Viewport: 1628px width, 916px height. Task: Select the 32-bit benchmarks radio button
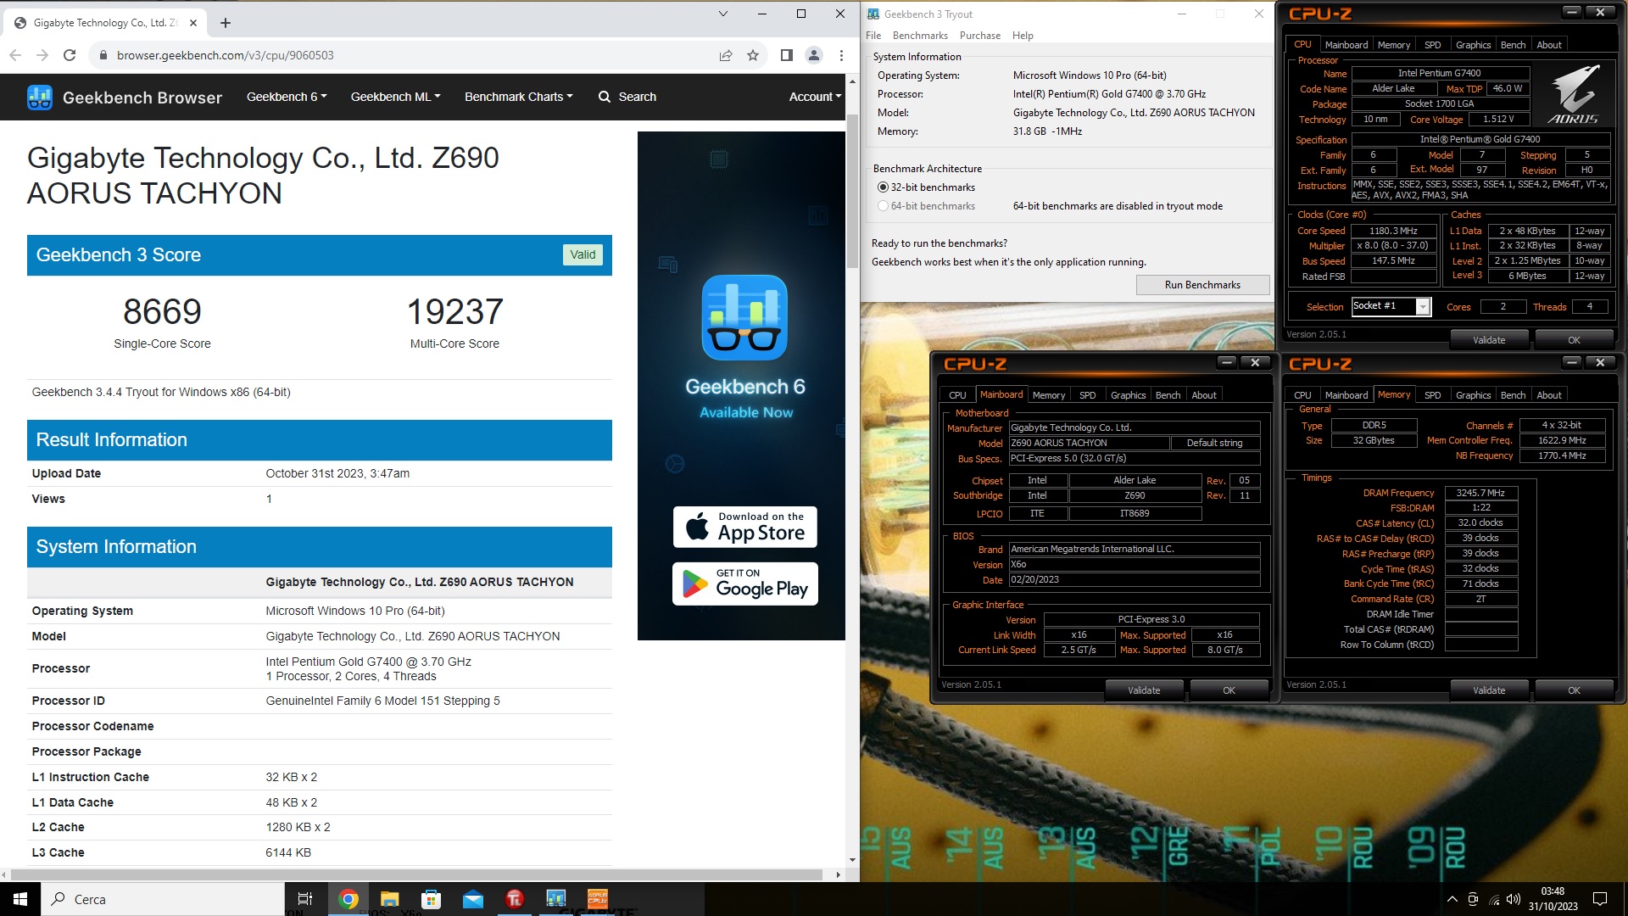point(883,187)
